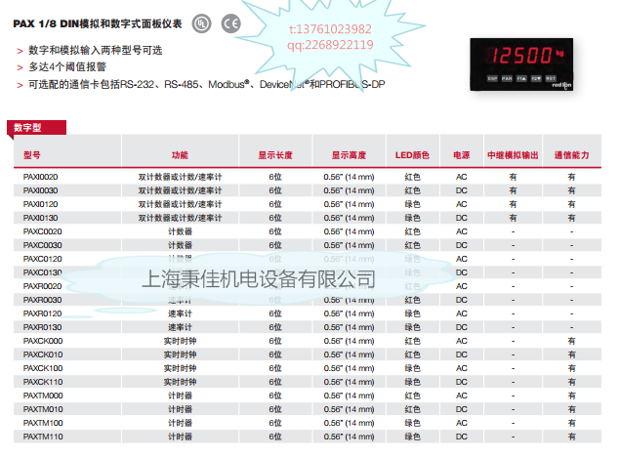
Task: Click the RST key on the meter image
Action: coord(551,78)
